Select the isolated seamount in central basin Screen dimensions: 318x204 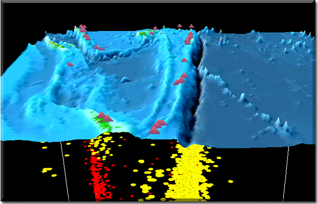(125, 79)
